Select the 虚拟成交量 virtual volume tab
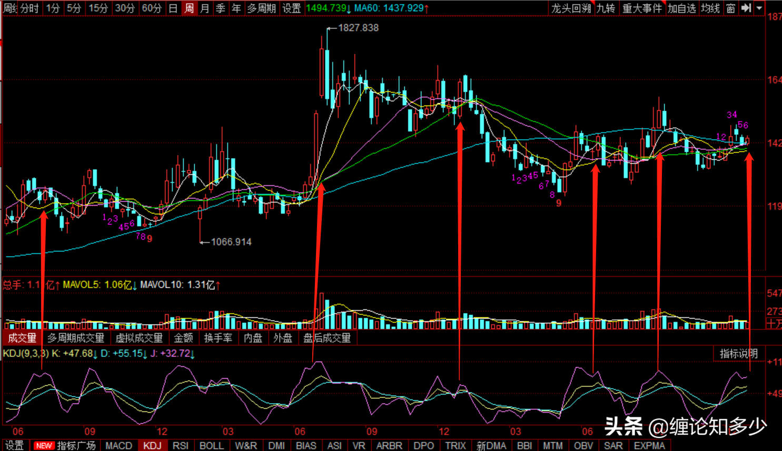Screen dimensions: 782x451 click(139, 338)
